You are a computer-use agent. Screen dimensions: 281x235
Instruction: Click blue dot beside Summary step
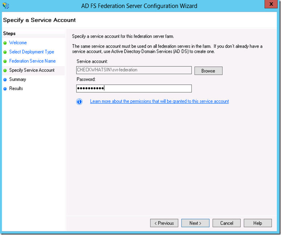tap(5, 80)
